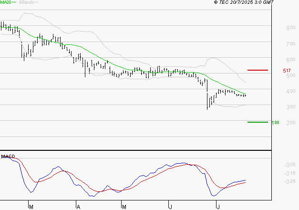The width and height of the screenshot is (299, 210).
Task: Click the 188 support value label
Action: 275,123
